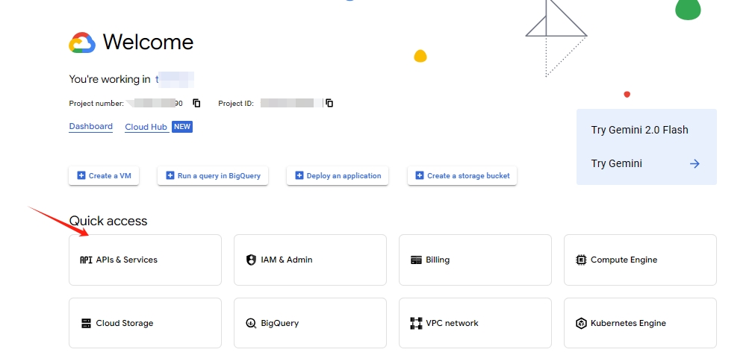The image size is (755, 364).
Task: Click the Create a VM button
Action: point(104,175)
